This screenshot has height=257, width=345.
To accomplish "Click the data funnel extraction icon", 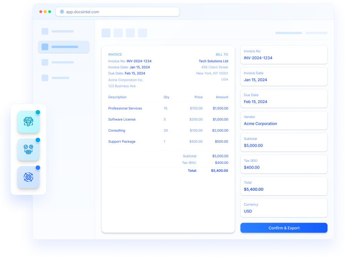I will tap(28, 122).
